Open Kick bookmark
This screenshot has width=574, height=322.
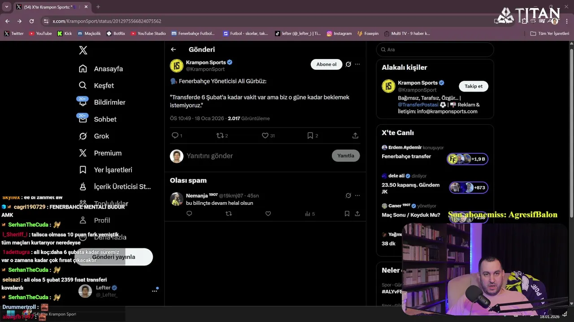(65, 34)
